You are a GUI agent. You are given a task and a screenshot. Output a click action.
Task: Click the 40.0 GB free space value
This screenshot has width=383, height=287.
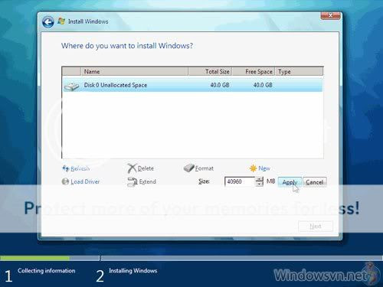[263, 85]
